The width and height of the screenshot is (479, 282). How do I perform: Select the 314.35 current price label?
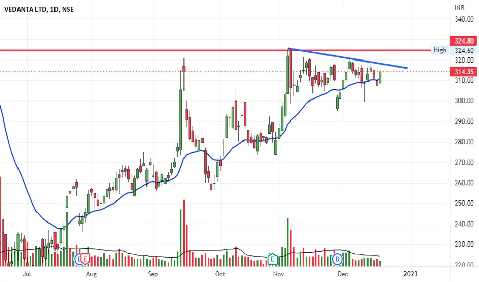point(464,72)
